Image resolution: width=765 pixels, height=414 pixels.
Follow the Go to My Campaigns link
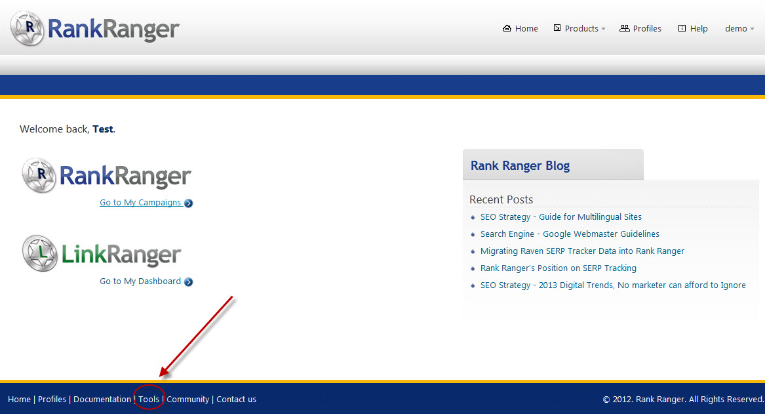(x=140, y=202)
